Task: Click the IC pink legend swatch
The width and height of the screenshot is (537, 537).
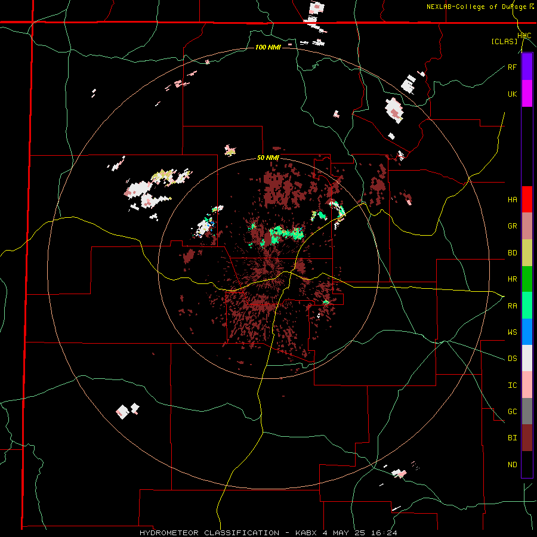Action: (527, 385)
